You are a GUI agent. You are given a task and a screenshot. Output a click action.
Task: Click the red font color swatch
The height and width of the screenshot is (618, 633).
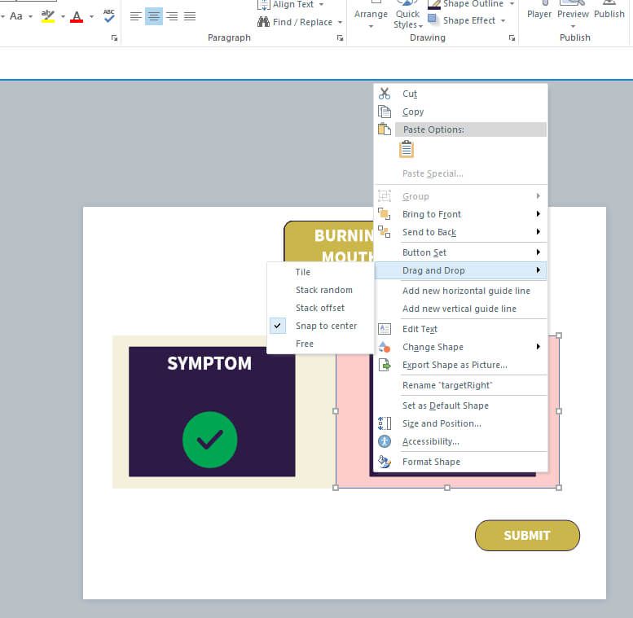77,16
